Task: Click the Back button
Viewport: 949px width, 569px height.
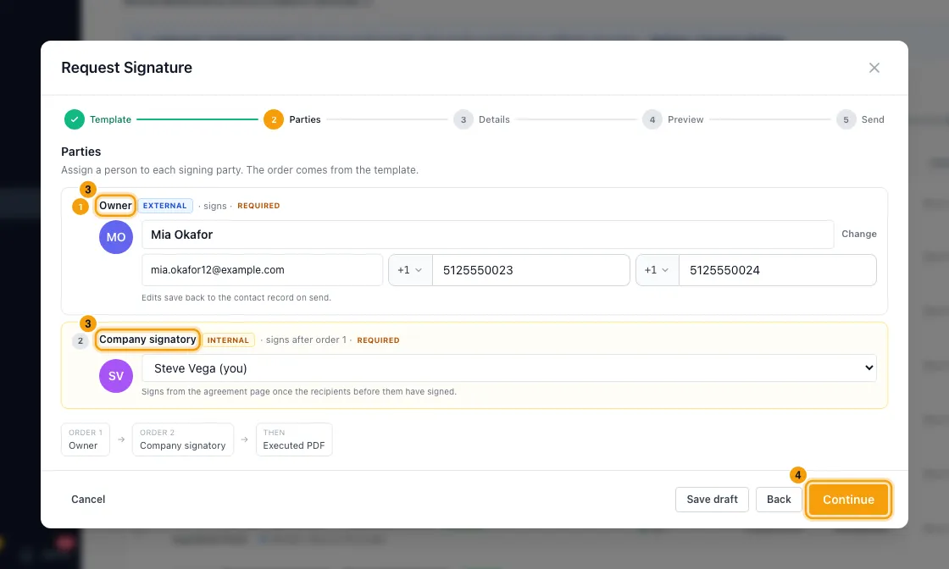Action: (779, 500)
